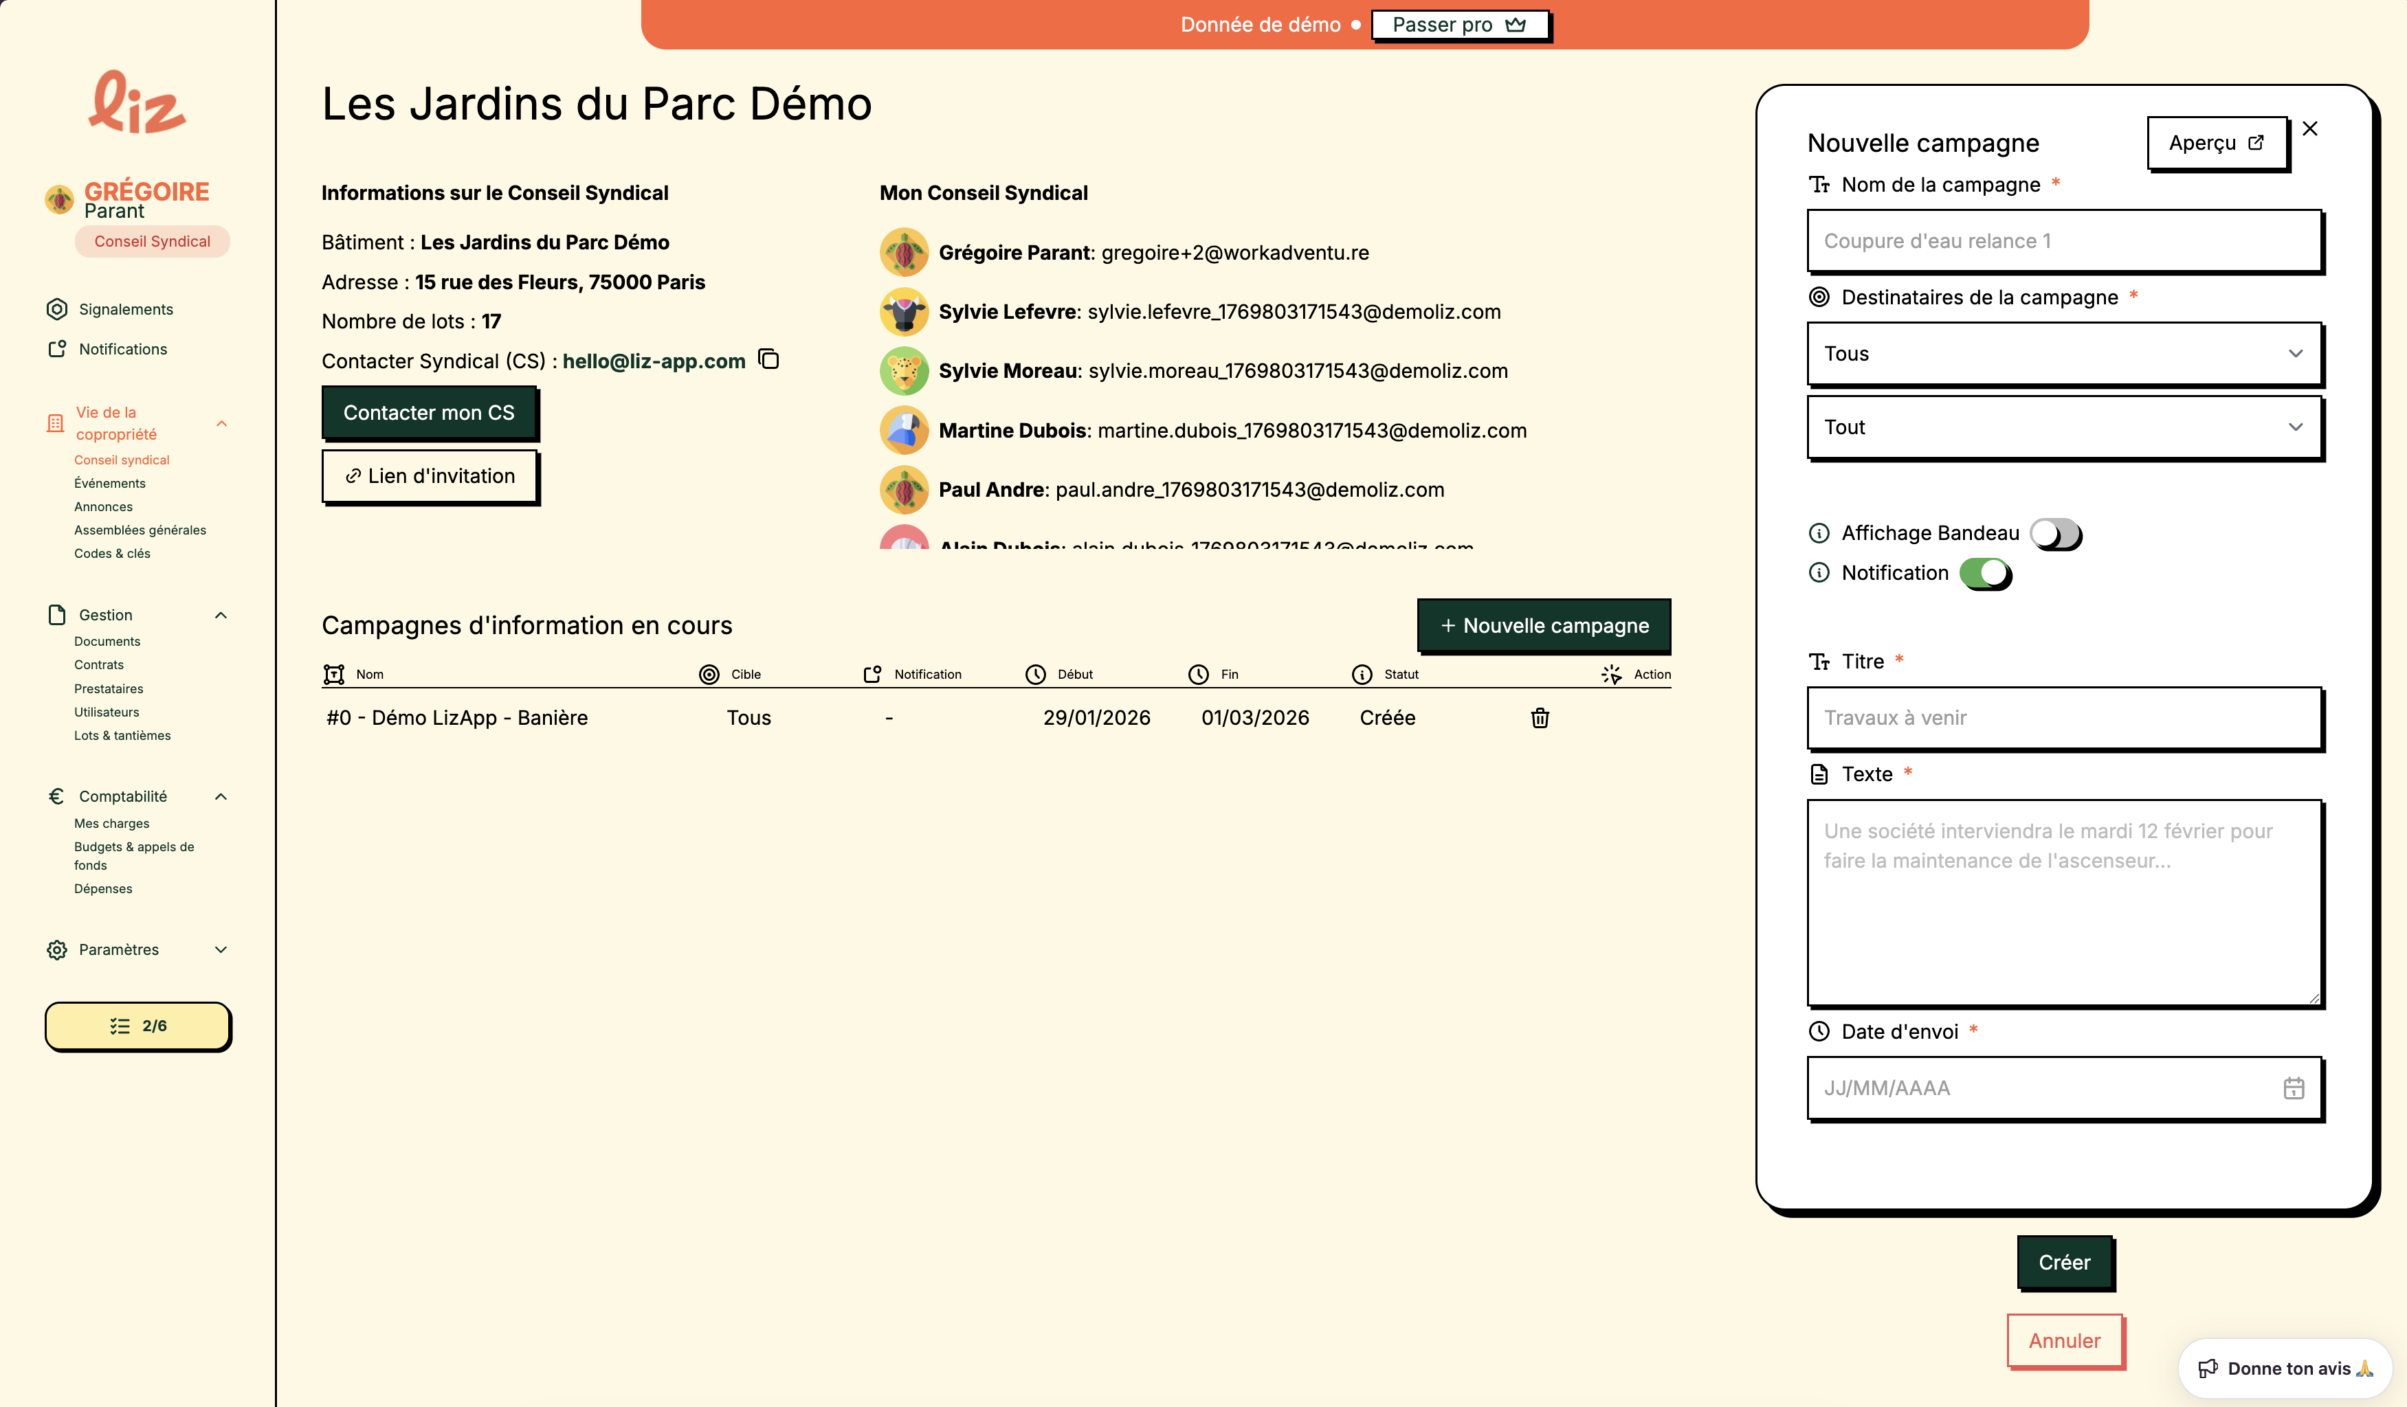Viewport: 2407px width, 1407px height.
Task: Collapse the Comptabilité section chevron
Action: tap(221, 796)
